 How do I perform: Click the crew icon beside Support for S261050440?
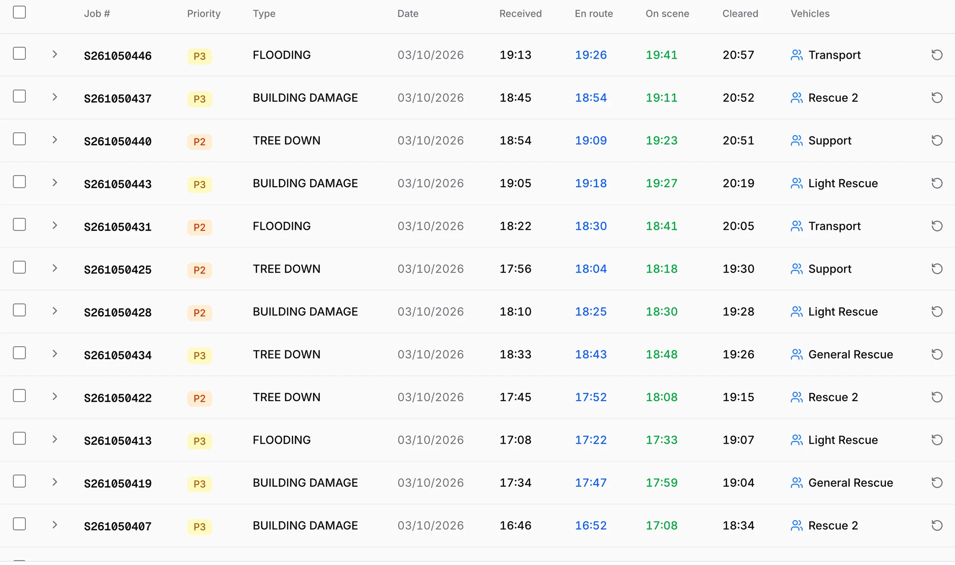coord(796,140)
